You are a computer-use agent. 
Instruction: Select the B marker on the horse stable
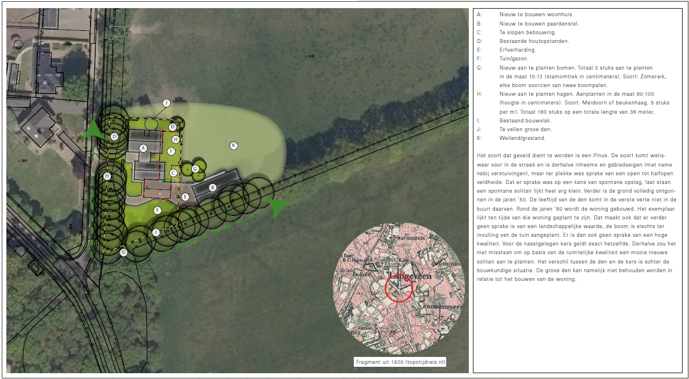point(213,187)
